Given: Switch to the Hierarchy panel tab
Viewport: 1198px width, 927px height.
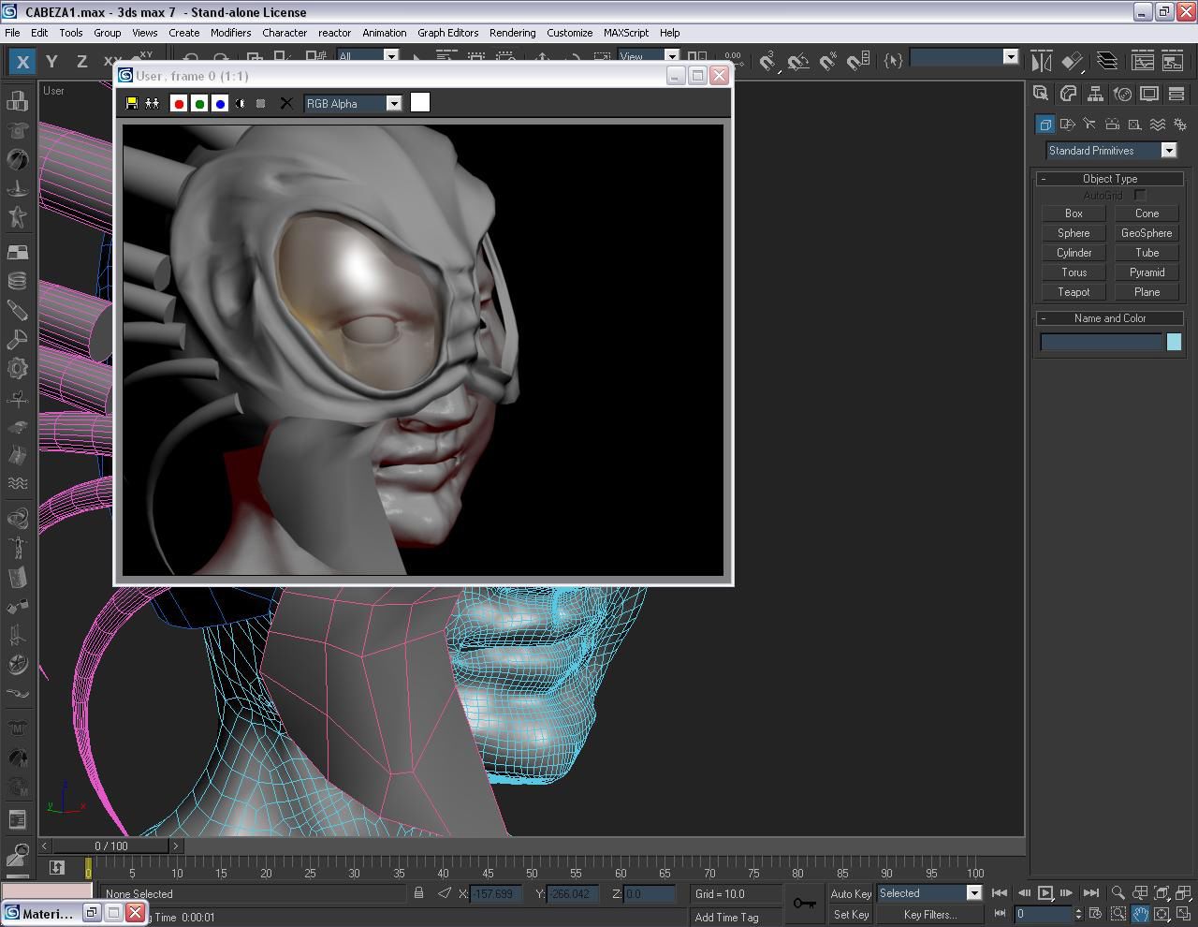Looking at the screenshot, I should pyautogui.click(x=1094, y=94).
